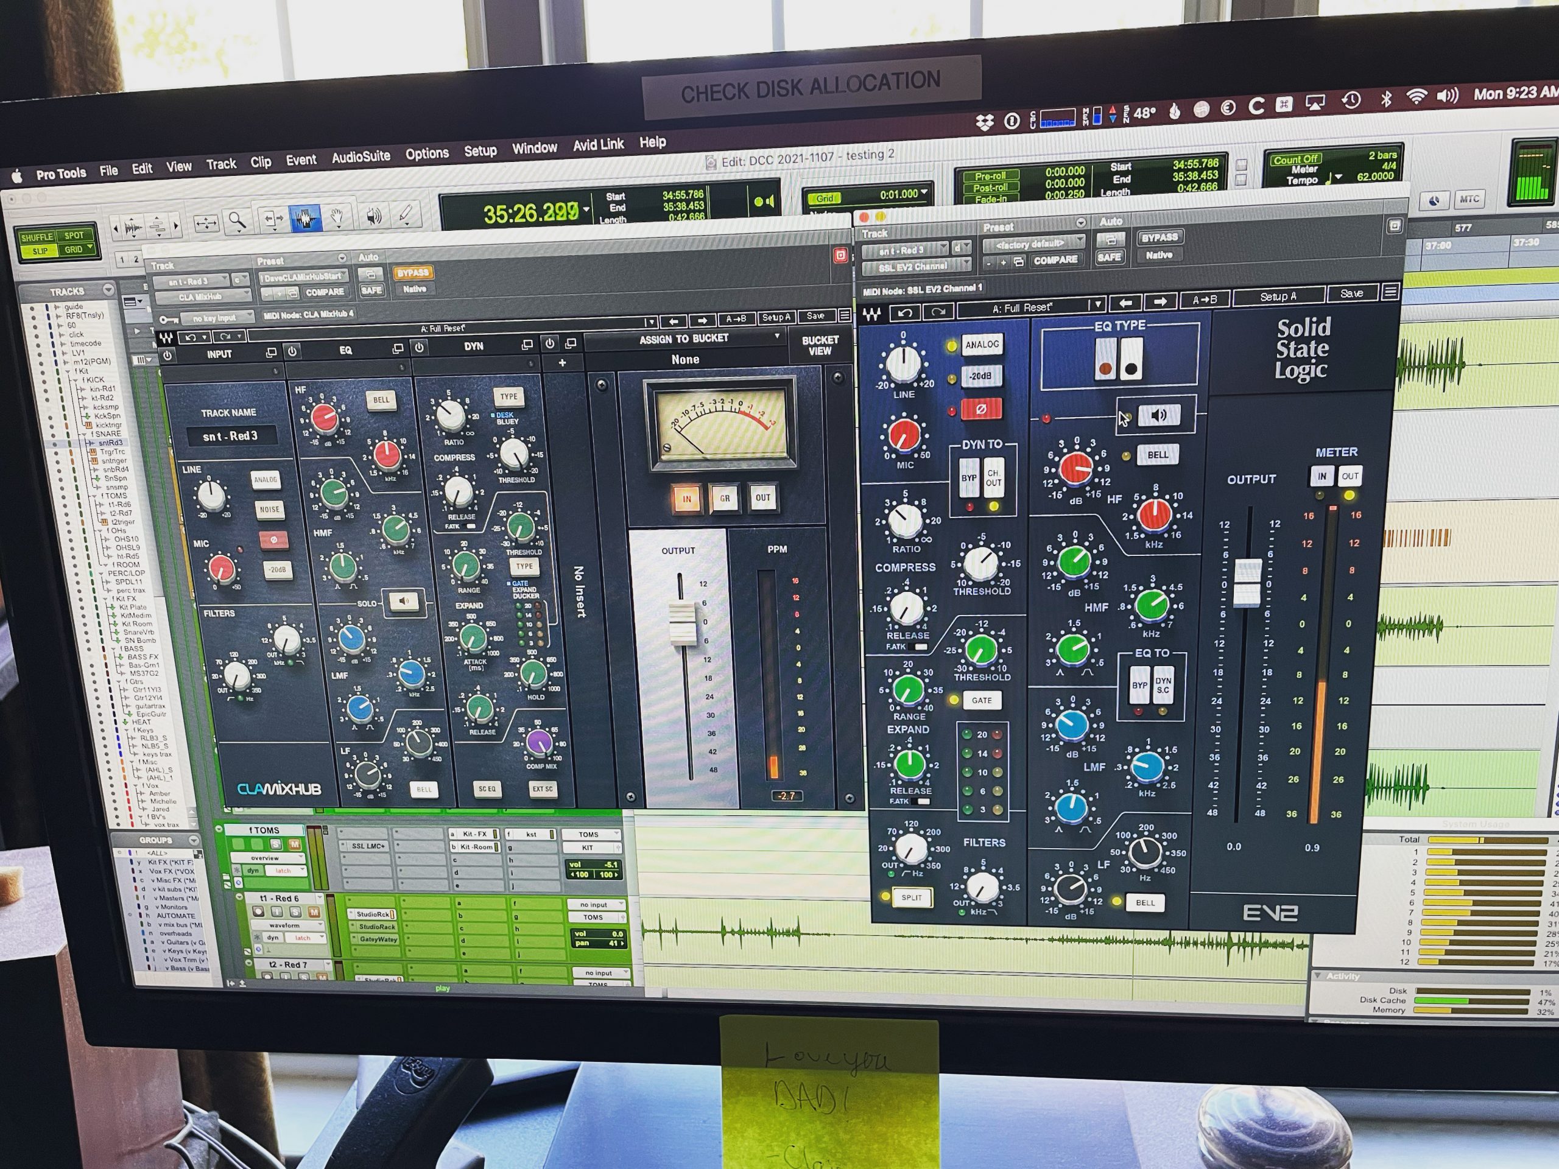
Task: Toggle BYPASS on CLA MixHub plugin window
Action: click(x=412, y=273)
